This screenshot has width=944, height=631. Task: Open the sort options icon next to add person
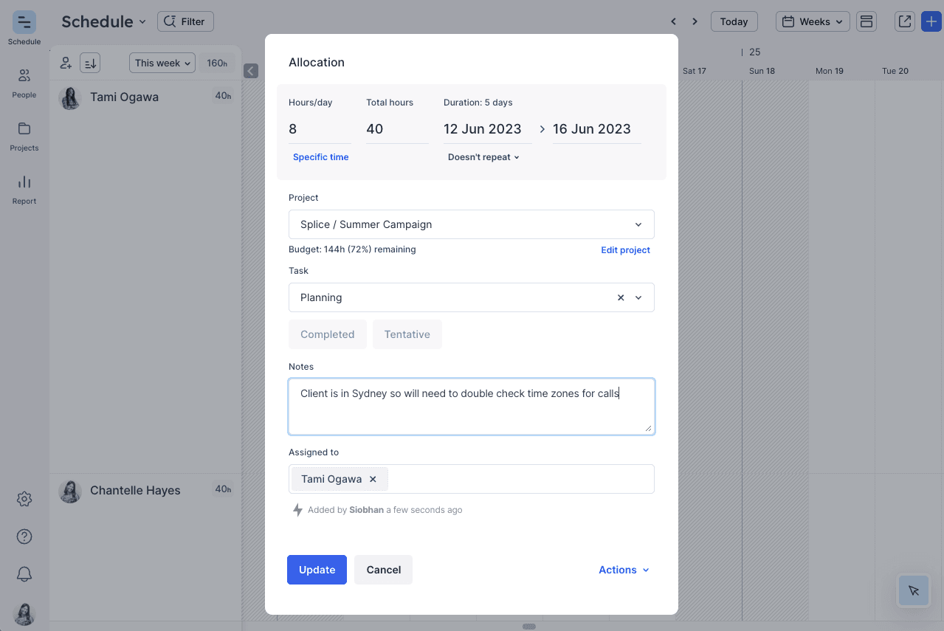89,63
